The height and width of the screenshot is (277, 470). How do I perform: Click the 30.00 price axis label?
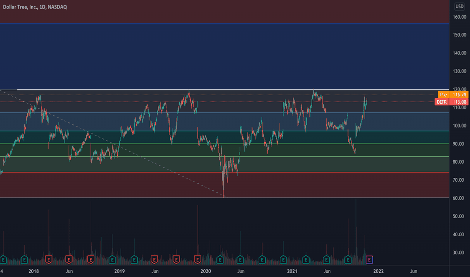pyautogui.click(x=458, y=253)
